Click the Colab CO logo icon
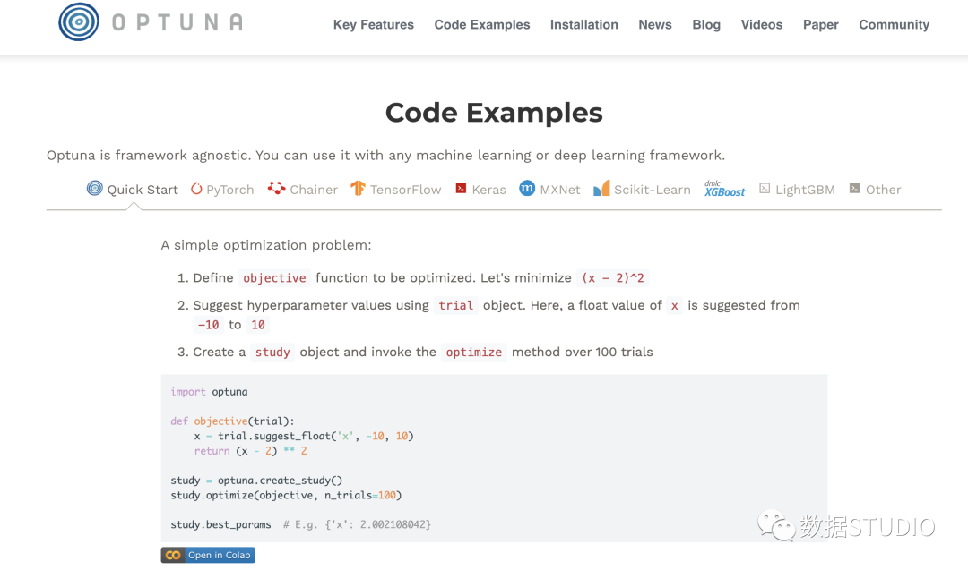Image resolution: width=968 pixels, height=570 pixels. (173, 555)
